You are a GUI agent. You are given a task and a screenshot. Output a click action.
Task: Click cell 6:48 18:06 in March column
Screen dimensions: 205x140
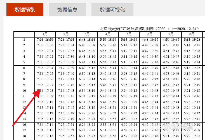(x=87, y=40)
